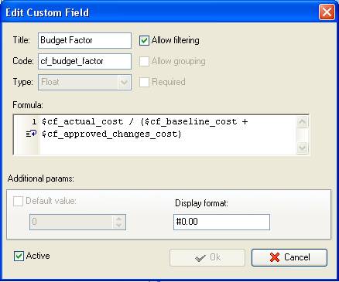339x282 pixels.
Task: Increase default value with spinner up arrow
Action: coord(119,219)
